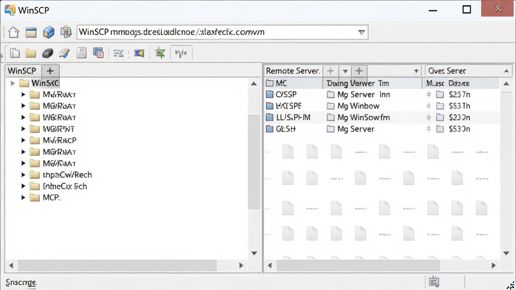Screen dimensions: 516x290
Task: Click the left panel vertical scrollbar thumb
Action: coord(254,162)
